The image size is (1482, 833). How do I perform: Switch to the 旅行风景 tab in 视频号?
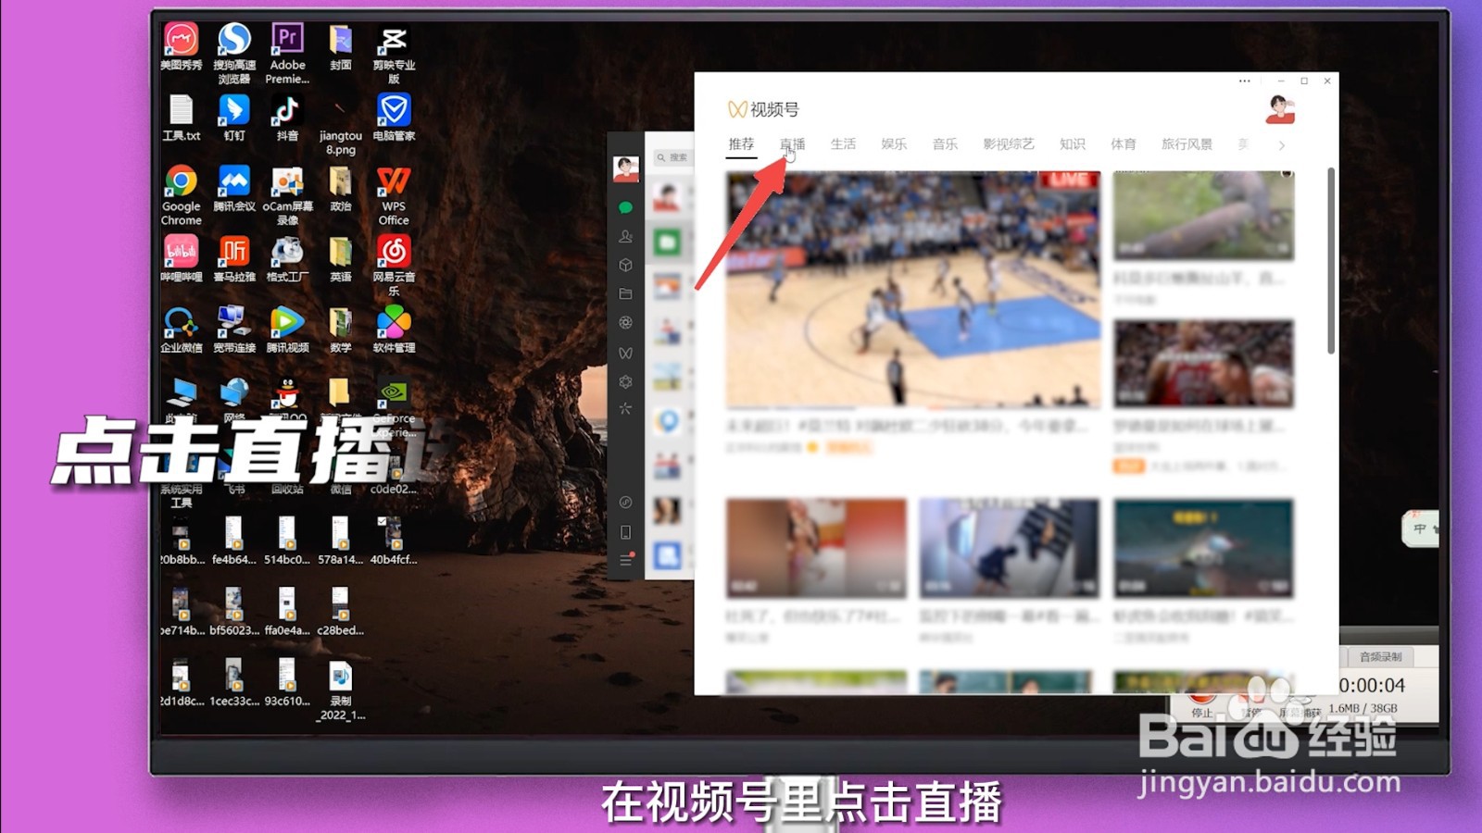(x=1187, y=143)
